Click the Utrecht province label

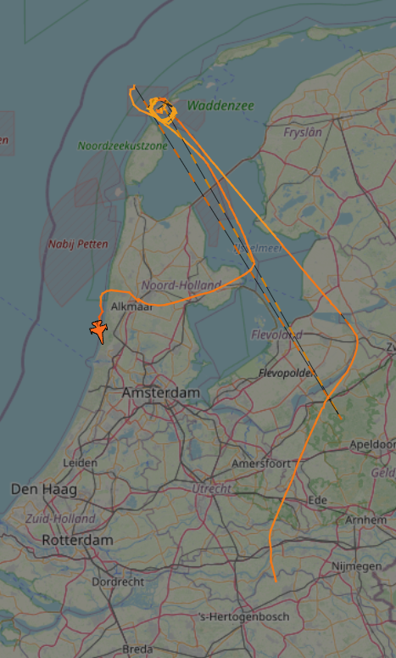(x=212, y=489)
